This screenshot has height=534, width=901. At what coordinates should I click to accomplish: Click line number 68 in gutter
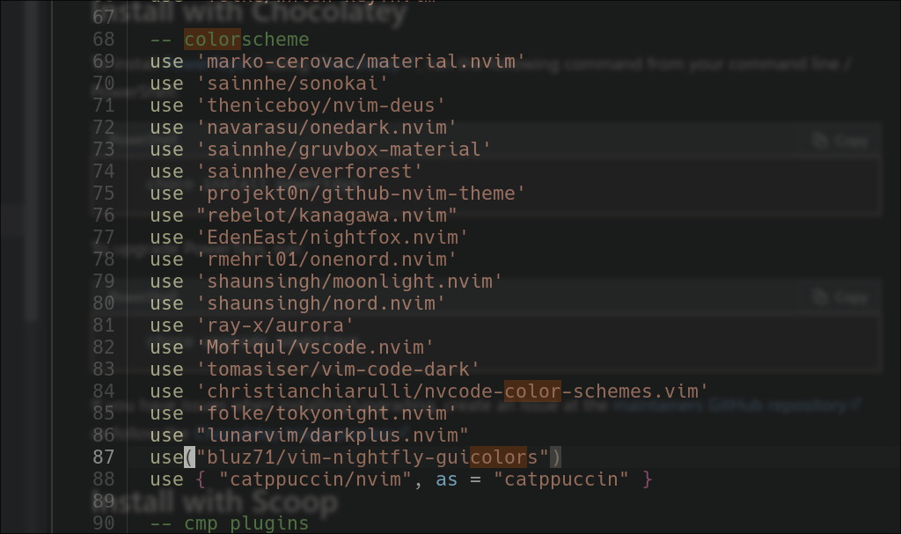[x=104, y=39]
